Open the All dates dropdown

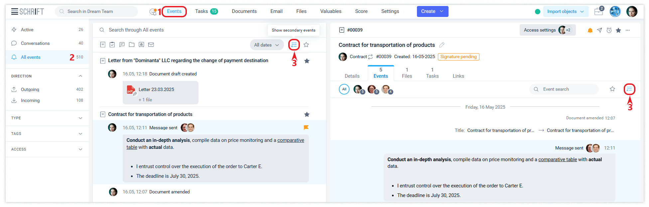(267, 45)
